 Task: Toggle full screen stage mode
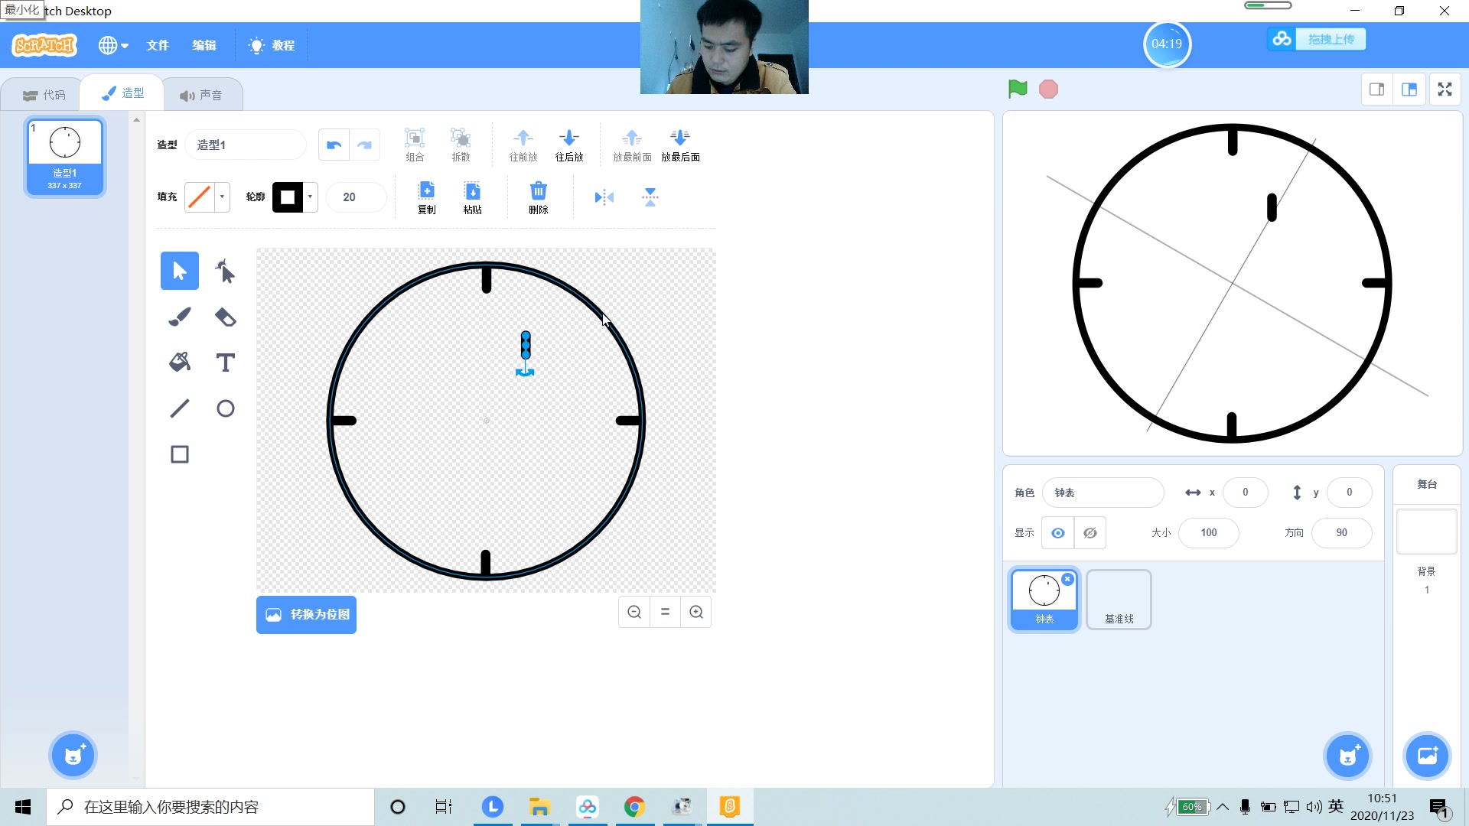point(1445,89)
